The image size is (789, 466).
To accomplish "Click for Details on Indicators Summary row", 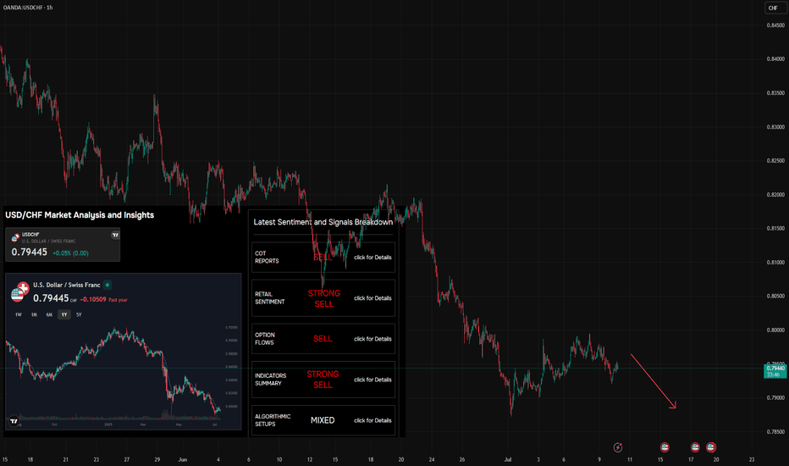I will [x=372, y=380].
